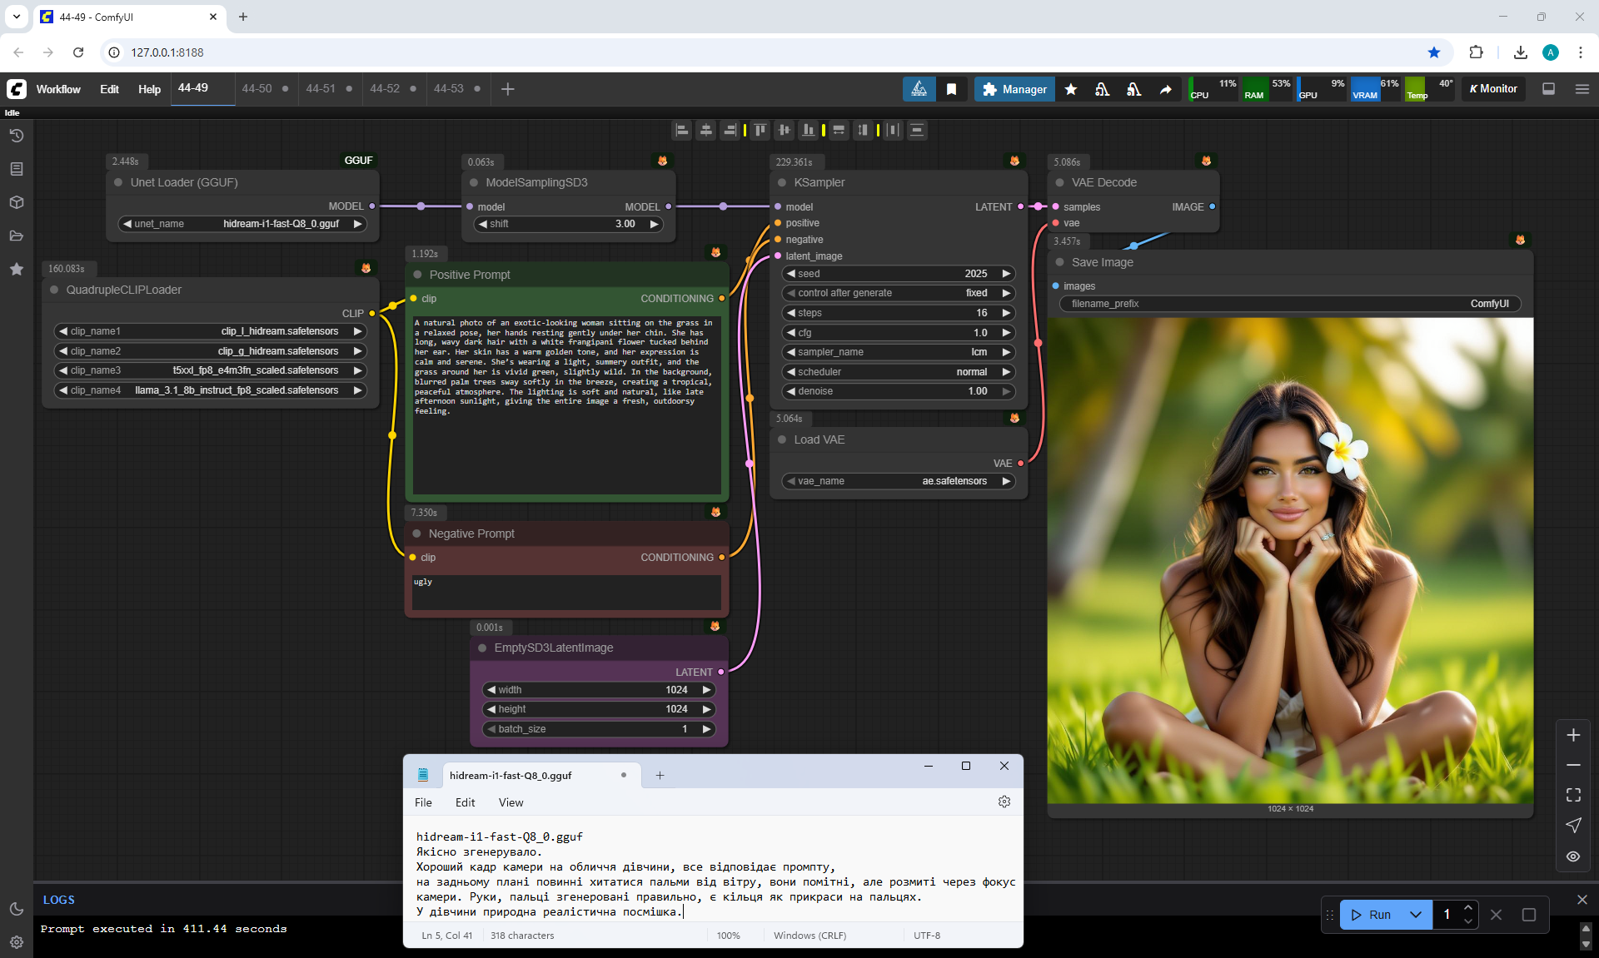Click the Manager button
Screen dimensions: 1599x958
1014,89
